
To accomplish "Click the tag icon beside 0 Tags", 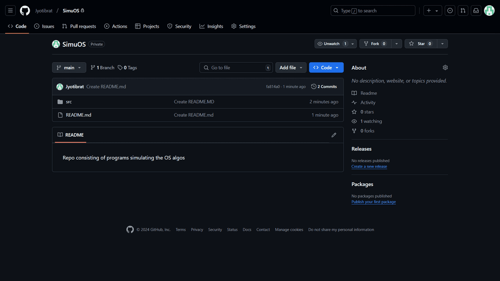I will coord(120,67).
